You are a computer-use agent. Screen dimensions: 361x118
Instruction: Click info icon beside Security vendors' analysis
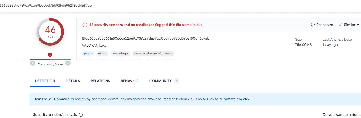81,115
